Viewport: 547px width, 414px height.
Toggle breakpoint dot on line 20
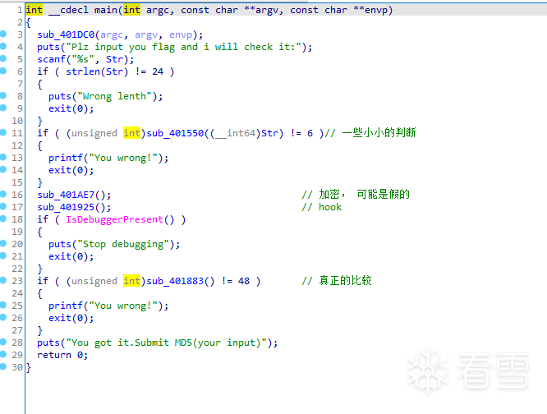click(3, 243)
